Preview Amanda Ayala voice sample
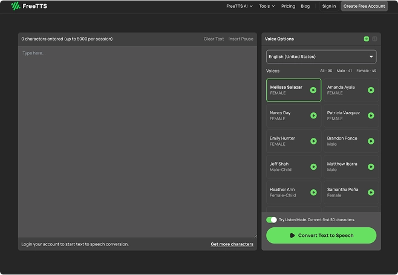Image resolution: width=398 pixels, height=275 pixels. (371, 90)
